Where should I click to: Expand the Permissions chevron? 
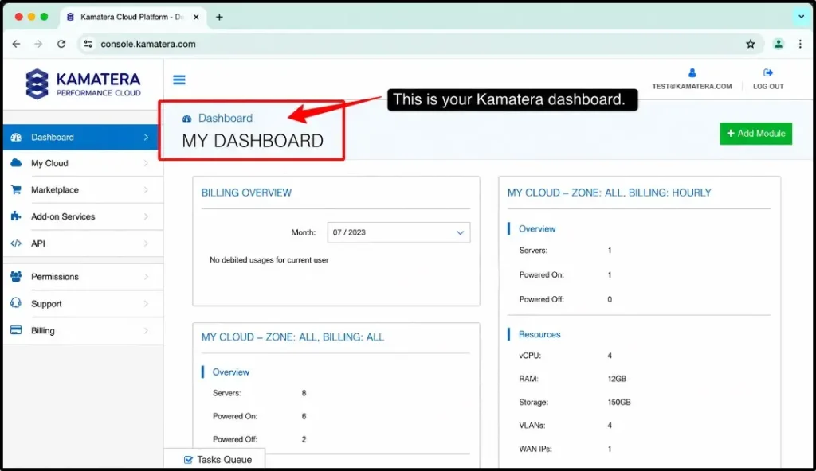147,277
